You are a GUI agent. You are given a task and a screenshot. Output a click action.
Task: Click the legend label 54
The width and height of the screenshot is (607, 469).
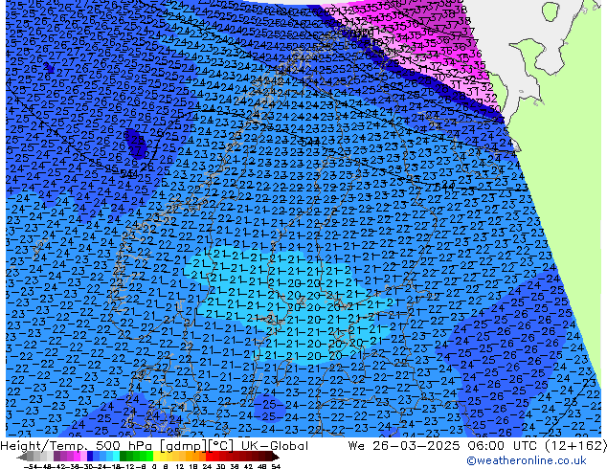[276, 467]
